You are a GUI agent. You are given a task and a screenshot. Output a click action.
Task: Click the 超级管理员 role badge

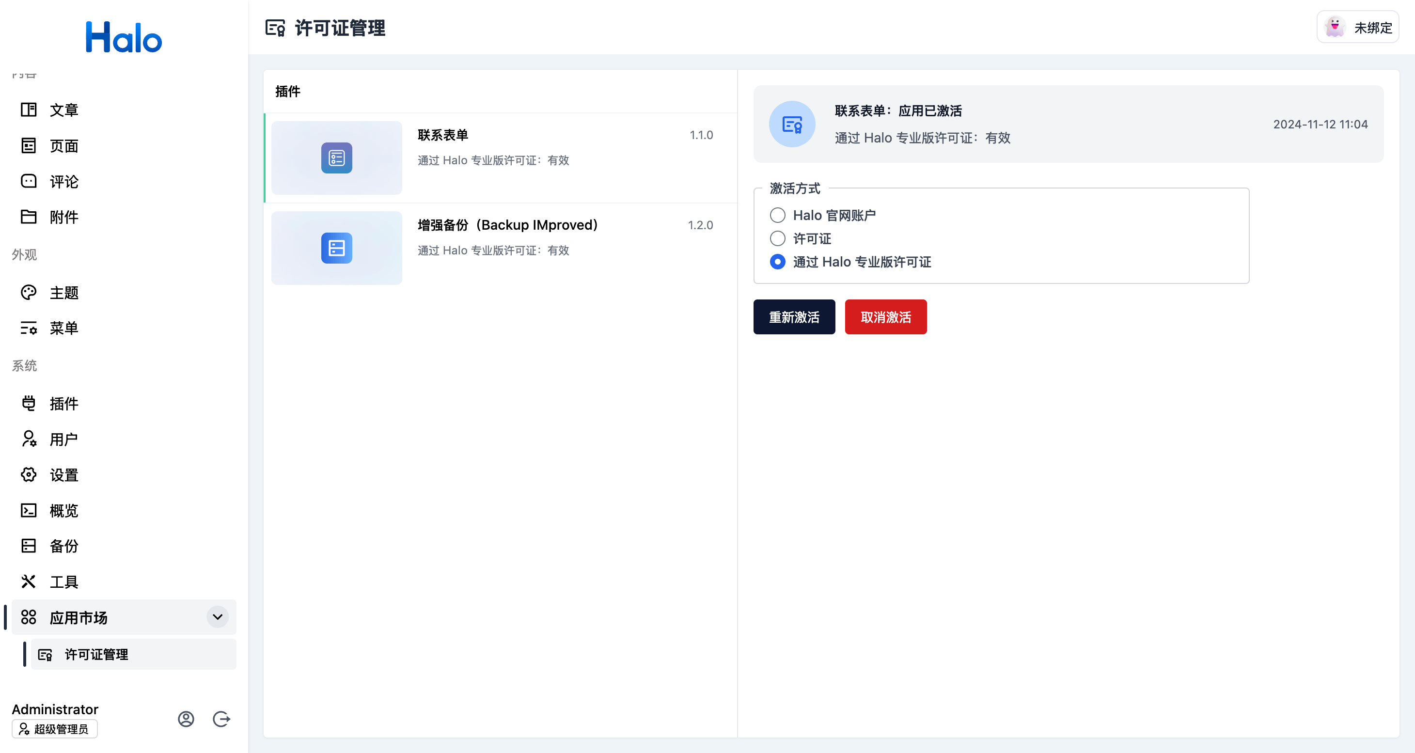[54, 729]
